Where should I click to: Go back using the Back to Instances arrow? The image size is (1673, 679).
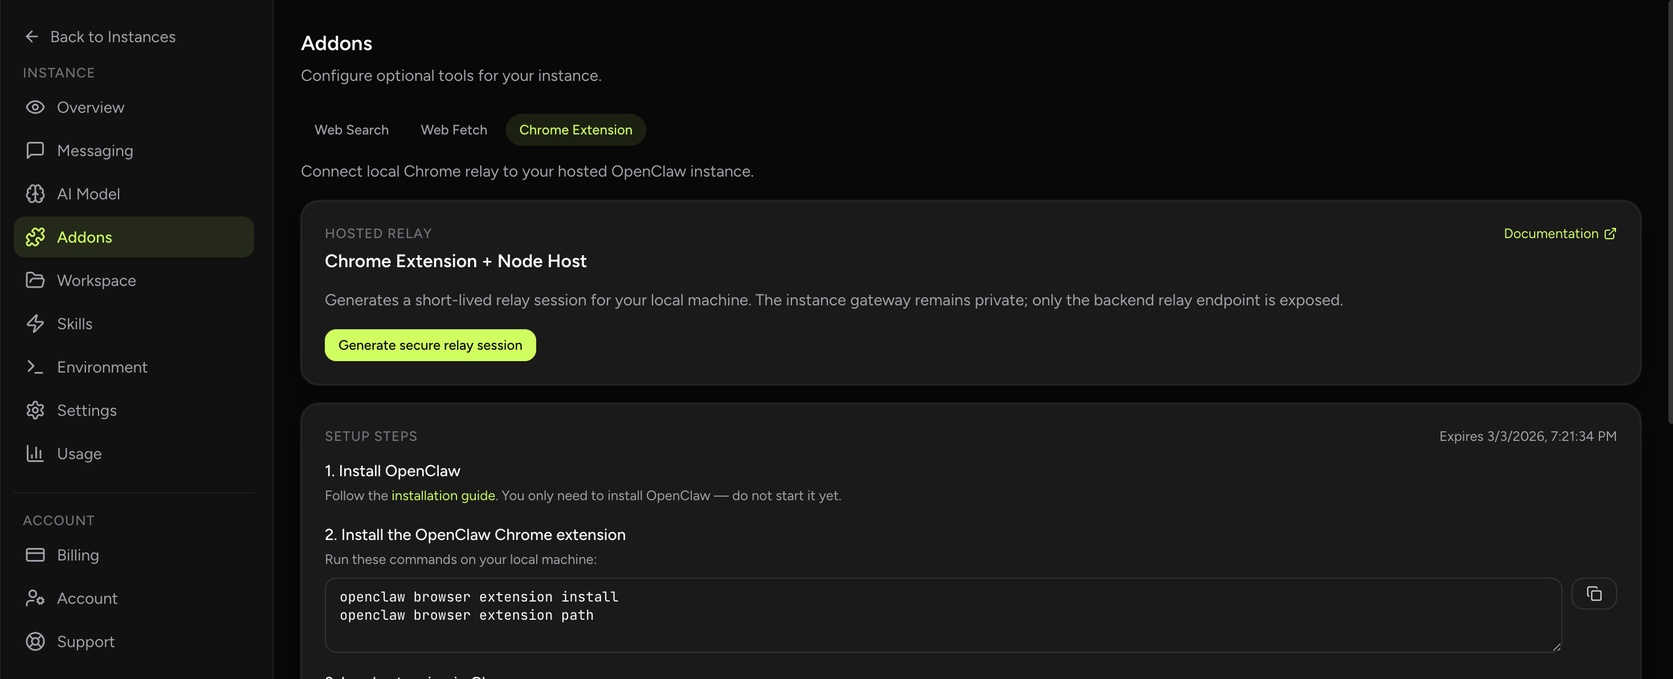[32, 36]
